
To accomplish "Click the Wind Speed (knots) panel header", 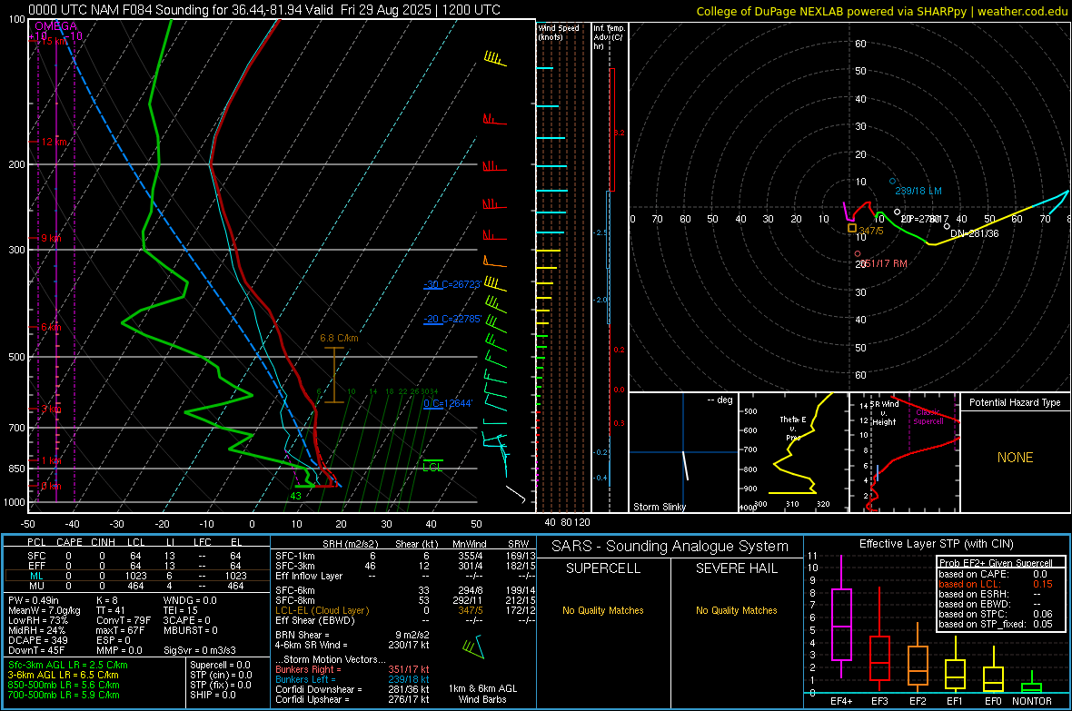I will click(559, 32).
